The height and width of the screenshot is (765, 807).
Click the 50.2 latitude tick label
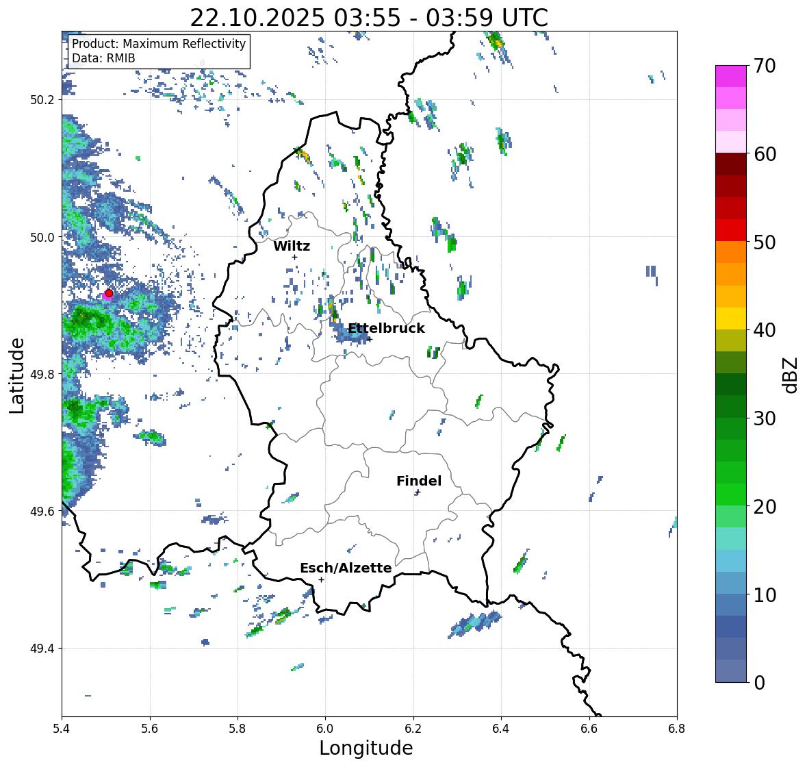[x=42, y=100]
